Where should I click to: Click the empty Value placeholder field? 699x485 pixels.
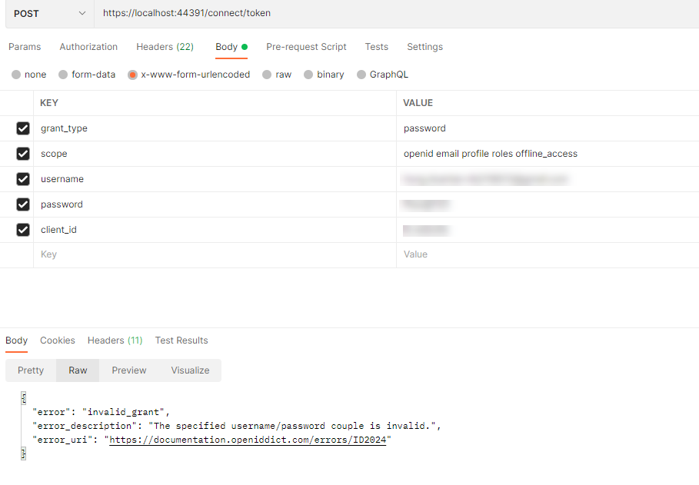pos(548,255)
